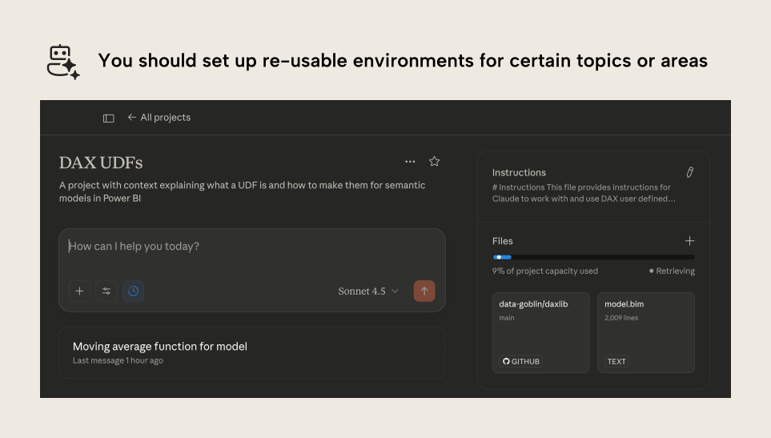Click the DAX UDFs project description text

pos(242,191)
